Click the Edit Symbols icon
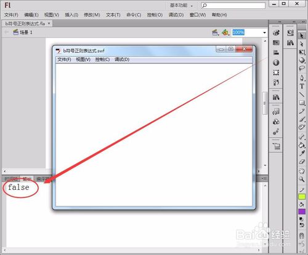Image resolution: width=308 pixels, height=255 pixels. tap(225, 33)
